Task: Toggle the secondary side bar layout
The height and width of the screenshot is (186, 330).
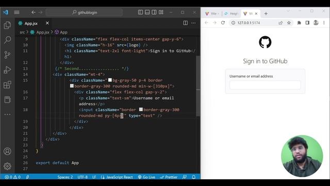Action: [154, 12]
